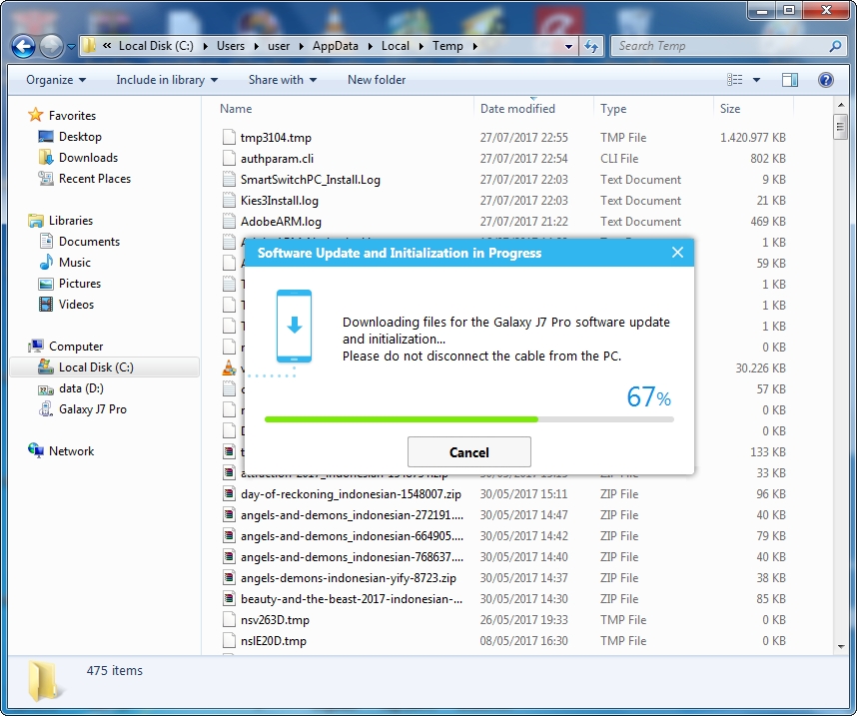The width and height of the screenshot is (857, 716).
Task: Close the Software Update dialog
Action: click(x=677, y=253)
